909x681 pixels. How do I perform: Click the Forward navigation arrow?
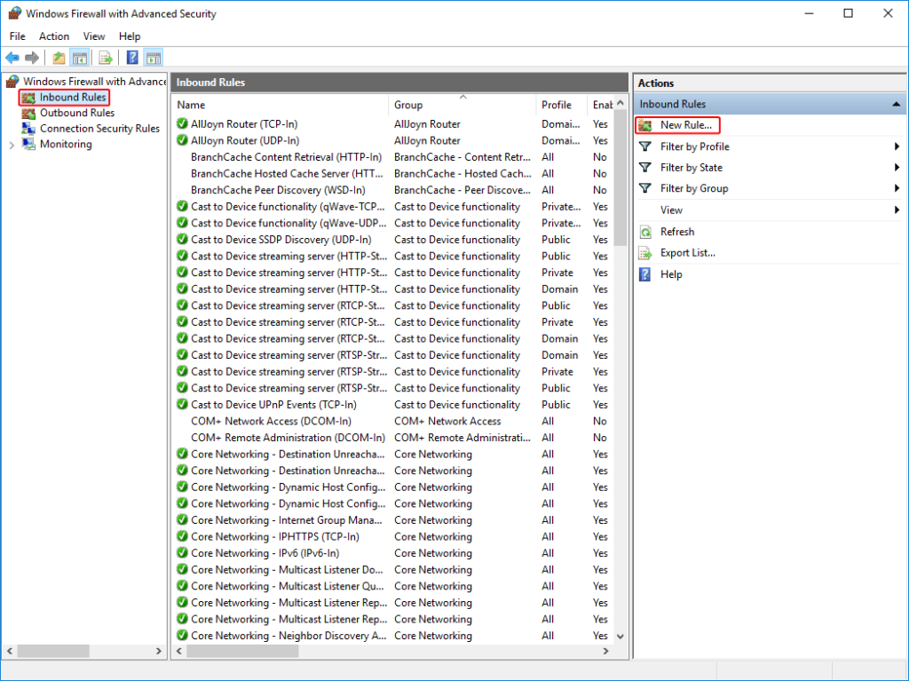[33, 57]
